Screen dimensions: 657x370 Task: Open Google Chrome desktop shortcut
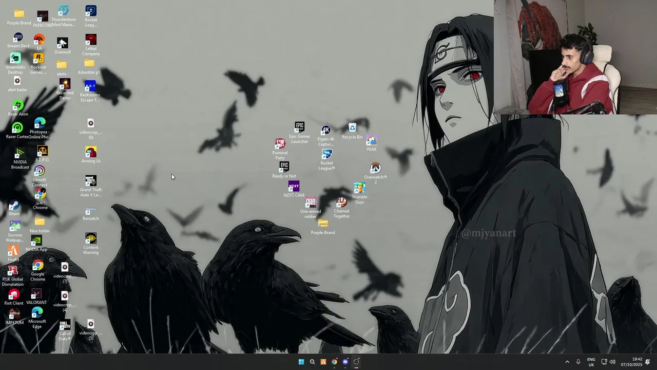[x=37, y=271]
